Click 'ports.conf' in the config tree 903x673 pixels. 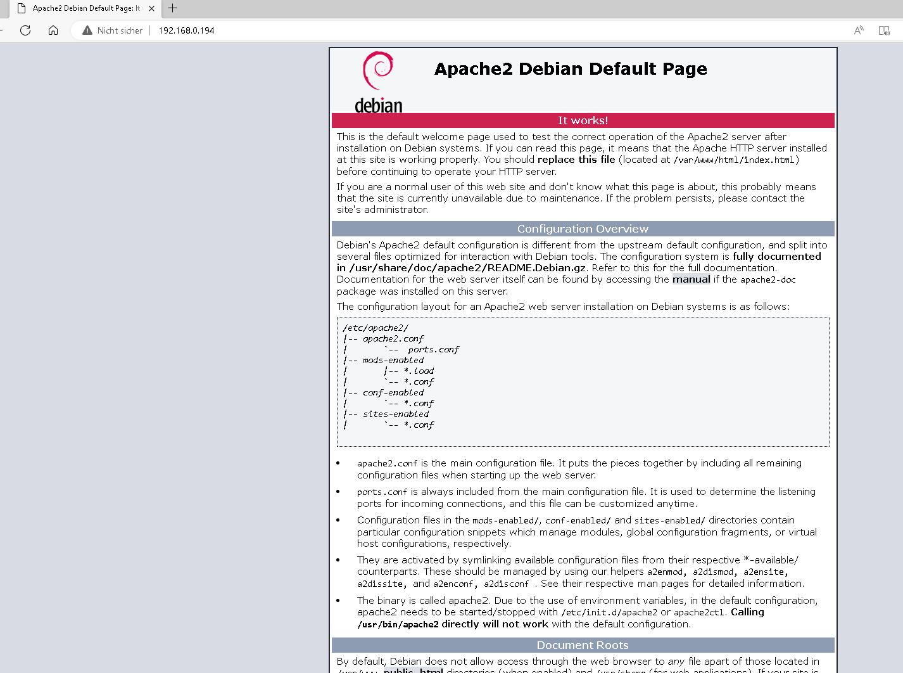tap(433, 349)
